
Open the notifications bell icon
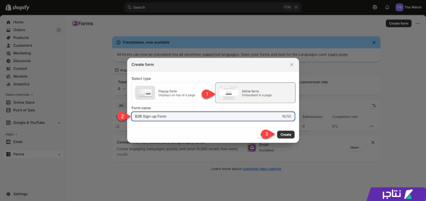coord(387,7)
